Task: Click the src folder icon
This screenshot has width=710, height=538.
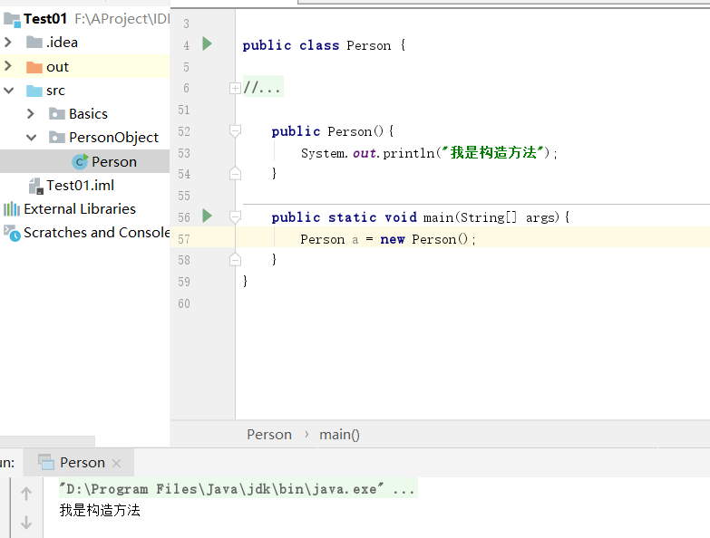Action: [x=34, y=91]
